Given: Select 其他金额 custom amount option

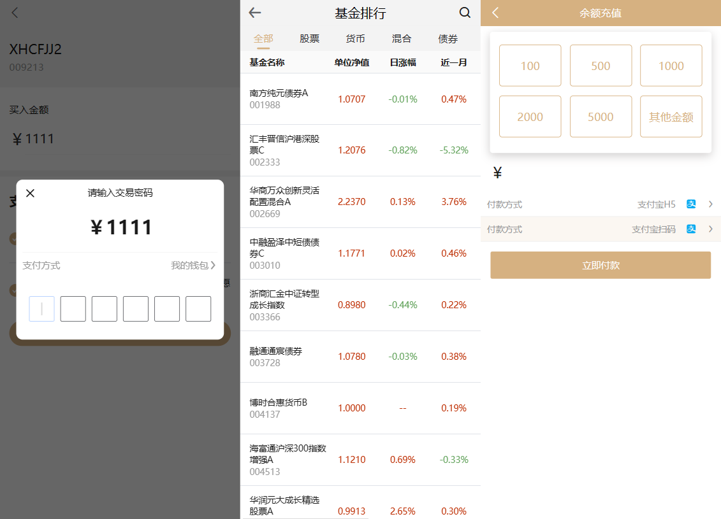Looking at the screenshot, I should [x=671, y=117].
